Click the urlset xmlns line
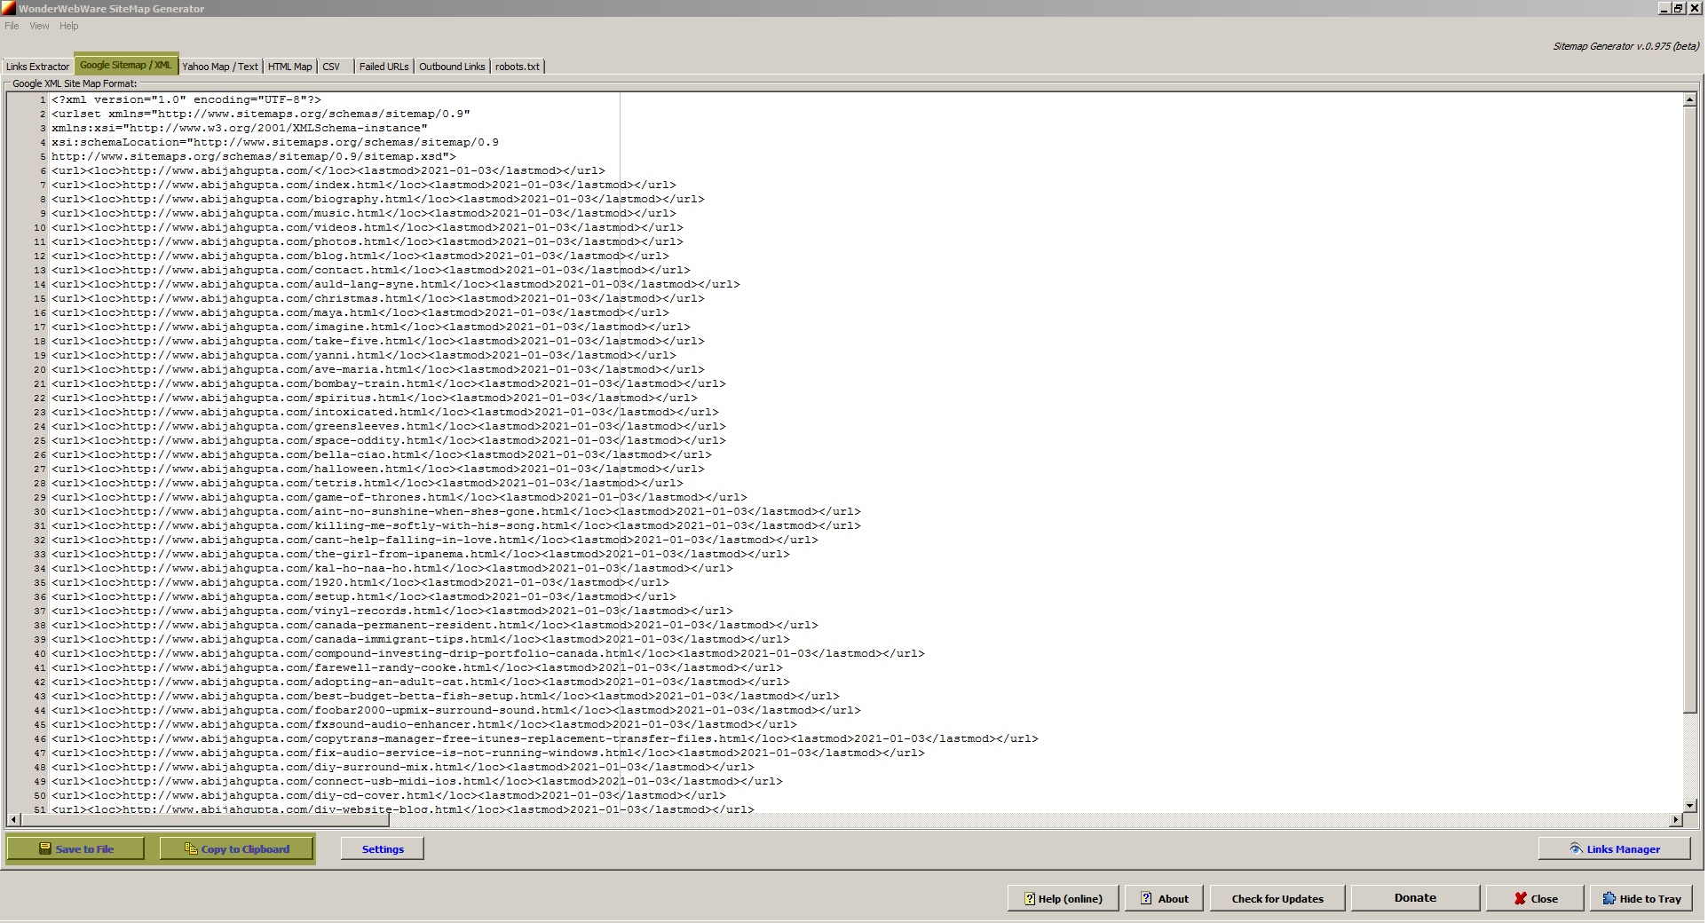The height and width of the screenshot is (923, 1708). click(261, 114)
